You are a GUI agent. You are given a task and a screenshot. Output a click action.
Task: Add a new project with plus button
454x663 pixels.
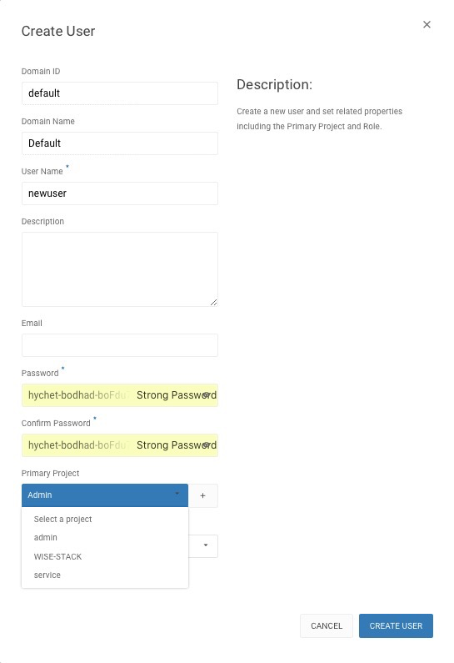coord(202,495)
